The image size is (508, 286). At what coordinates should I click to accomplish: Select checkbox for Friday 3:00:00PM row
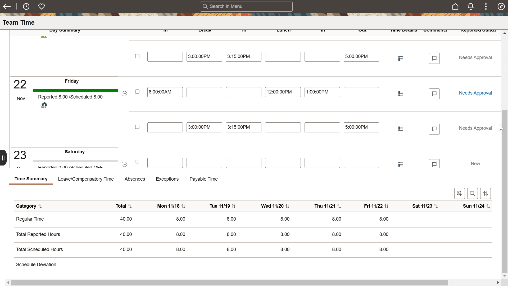(137, 127)
